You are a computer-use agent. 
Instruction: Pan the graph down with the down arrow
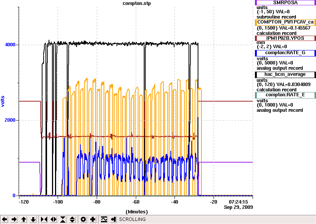pyautogui.click(x=33, y=219)
